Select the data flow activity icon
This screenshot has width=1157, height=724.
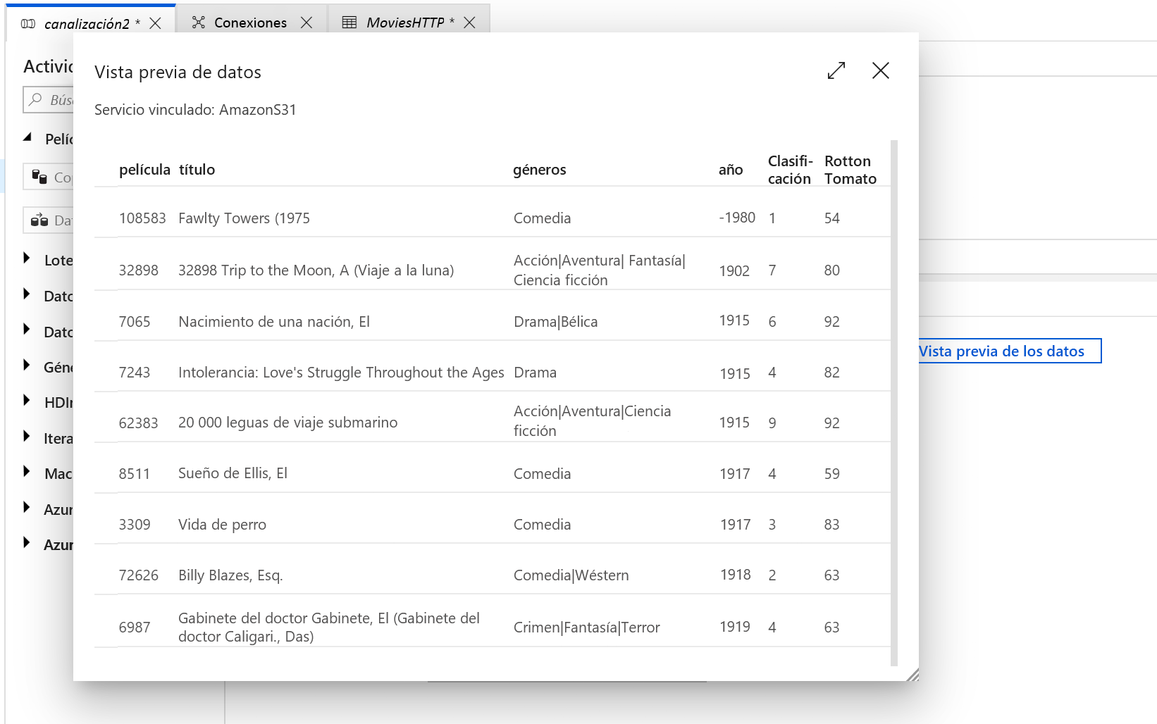[39, 220]
